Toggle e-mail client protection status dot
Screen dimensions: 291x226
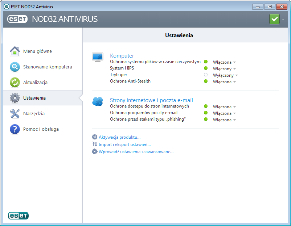[x=206, y=113]
